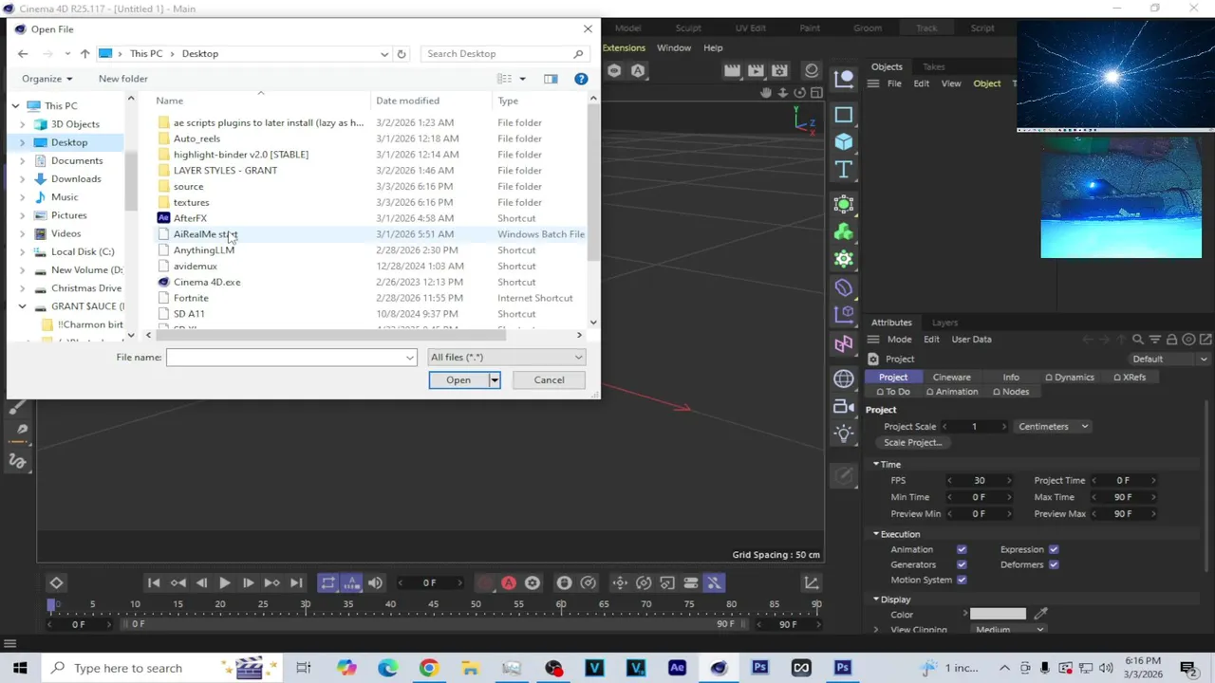Open the file type filter All files dropdown
The height and width of the screenshot is (683, 1215).
[506, 357]
